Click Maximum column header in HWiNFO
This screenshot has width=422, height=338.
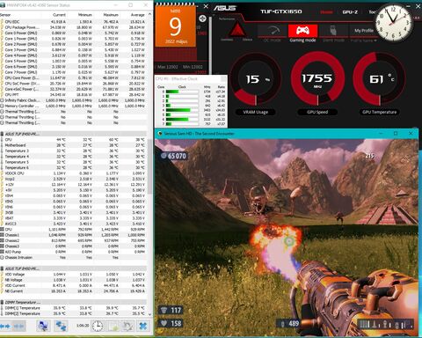pos(111,15)
